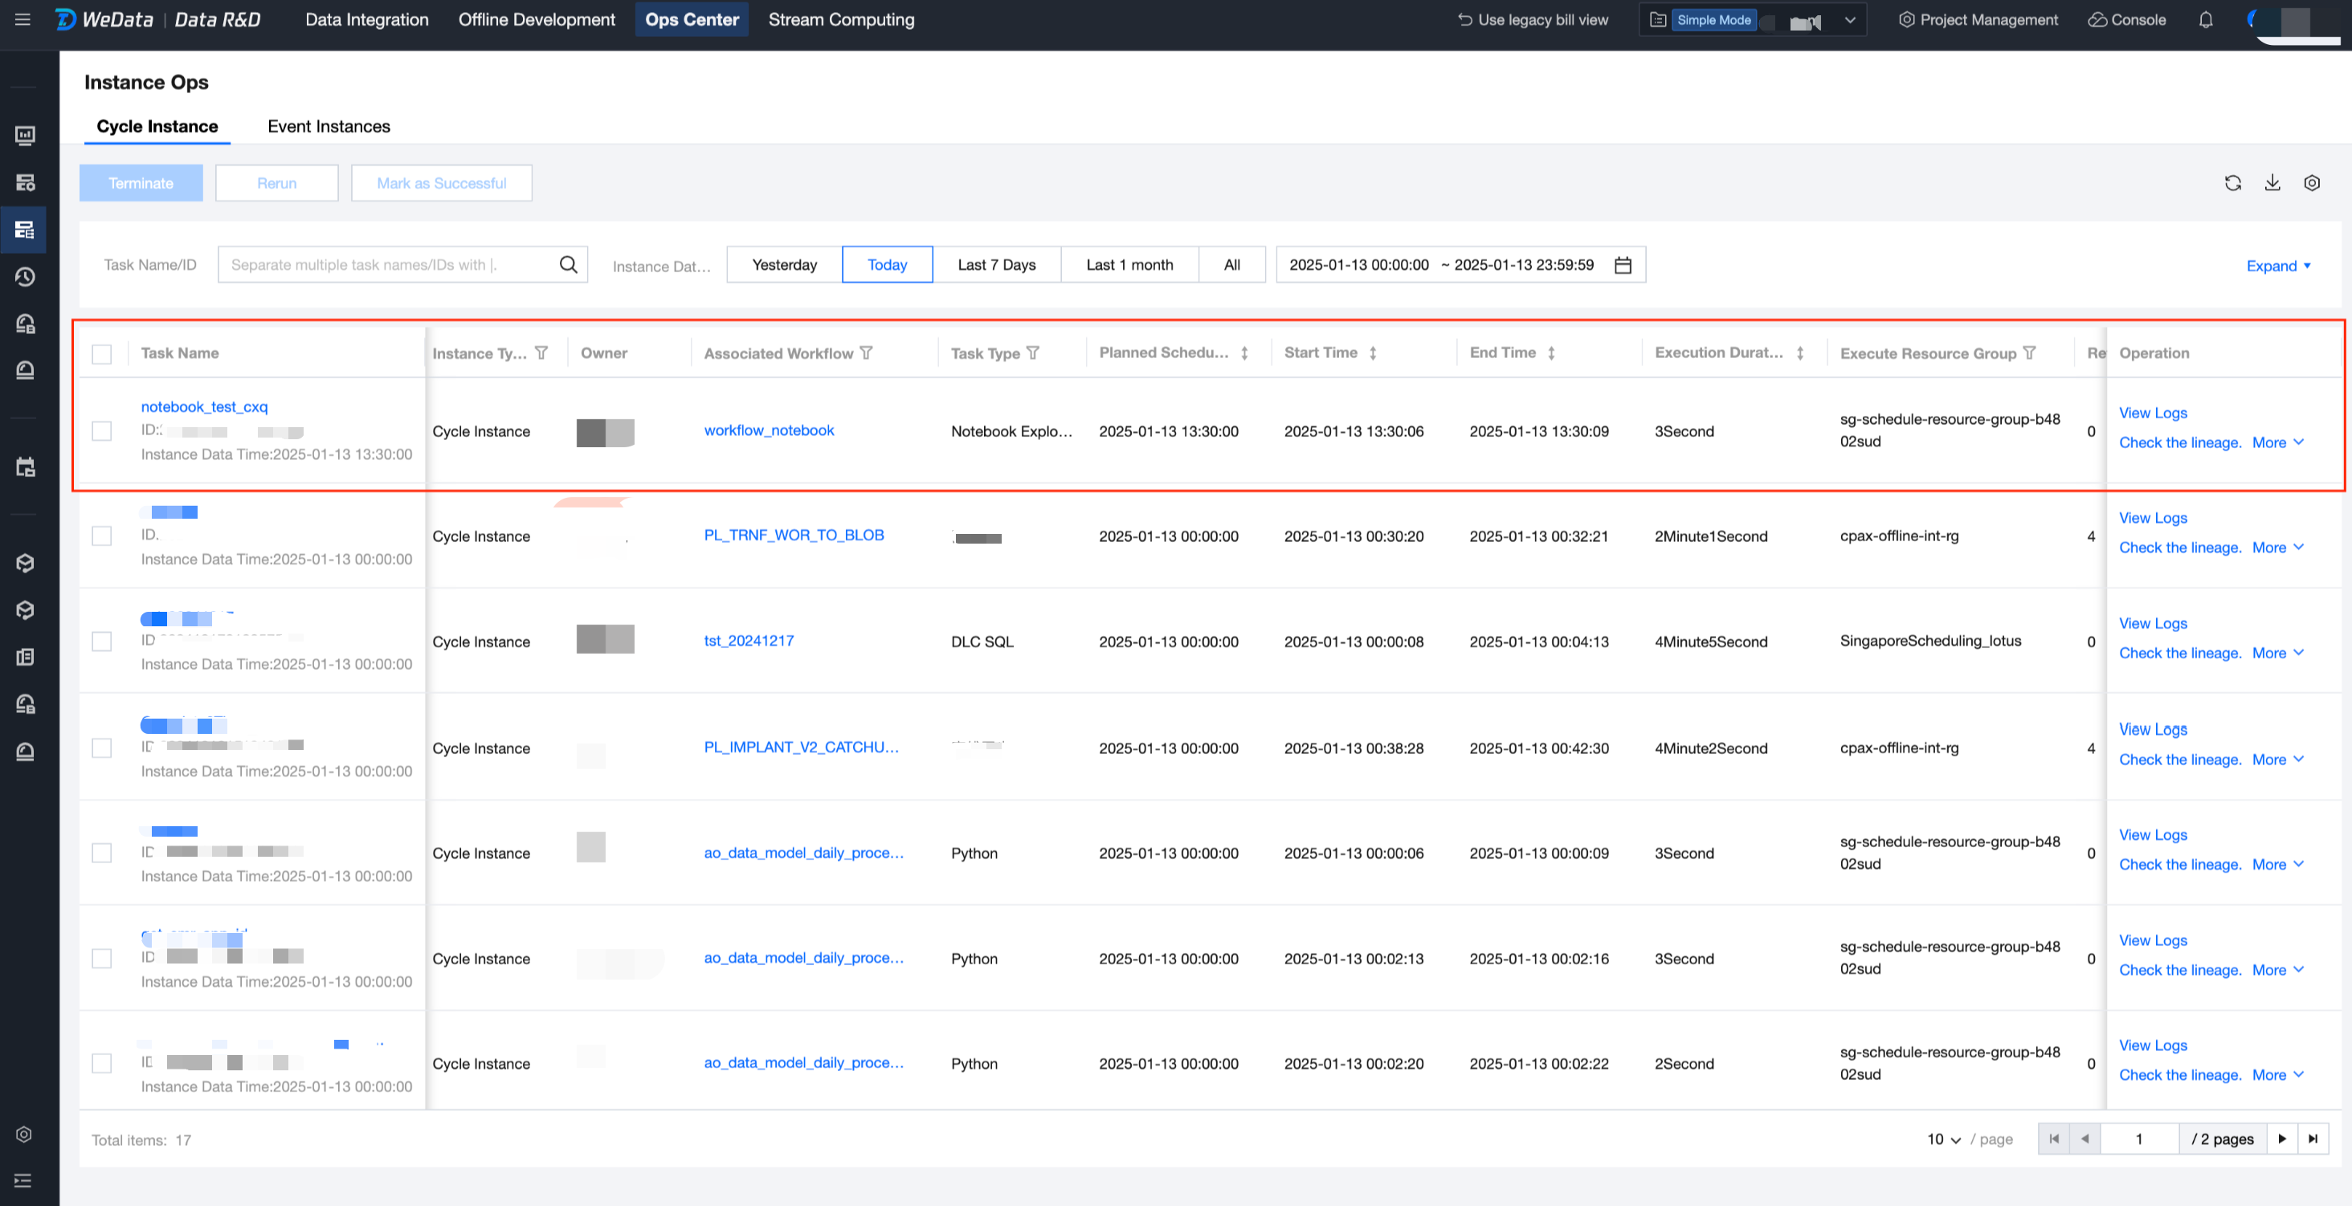Open Offline Development menu
Image resolution: width=2352 pixels, height=1206 pixels.
click(536, 19)
